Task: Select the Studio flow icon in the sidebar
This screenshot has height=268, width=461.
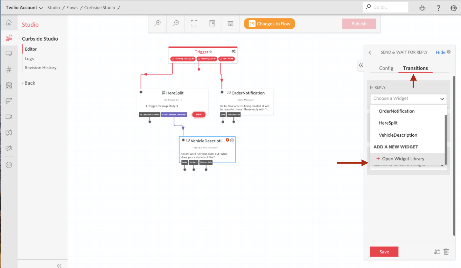Action: (9, 38)
